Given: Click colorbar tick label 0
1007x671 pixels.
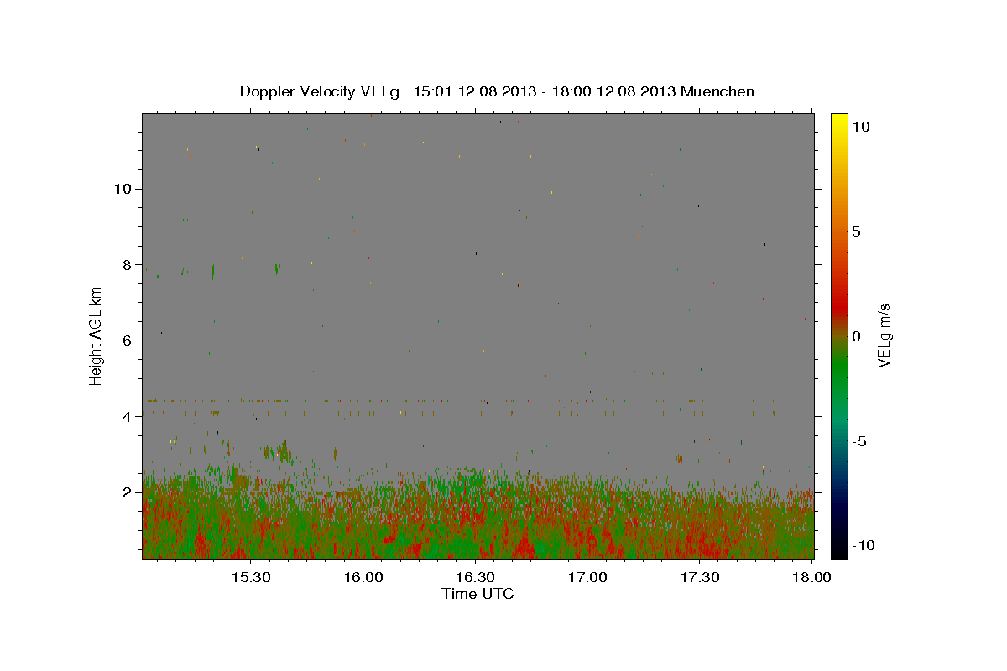Looking at the screenshot, I should [x=856, y=336].
